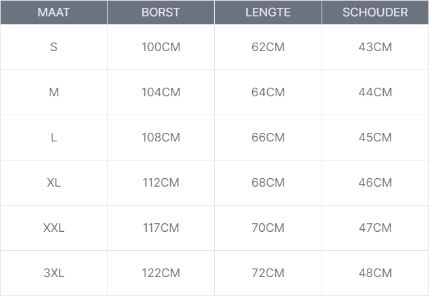Image resolution: width=429 pixels, height=296 pixels.
Task: Click the 100CM chest measurement
Action: pos(160,47)
